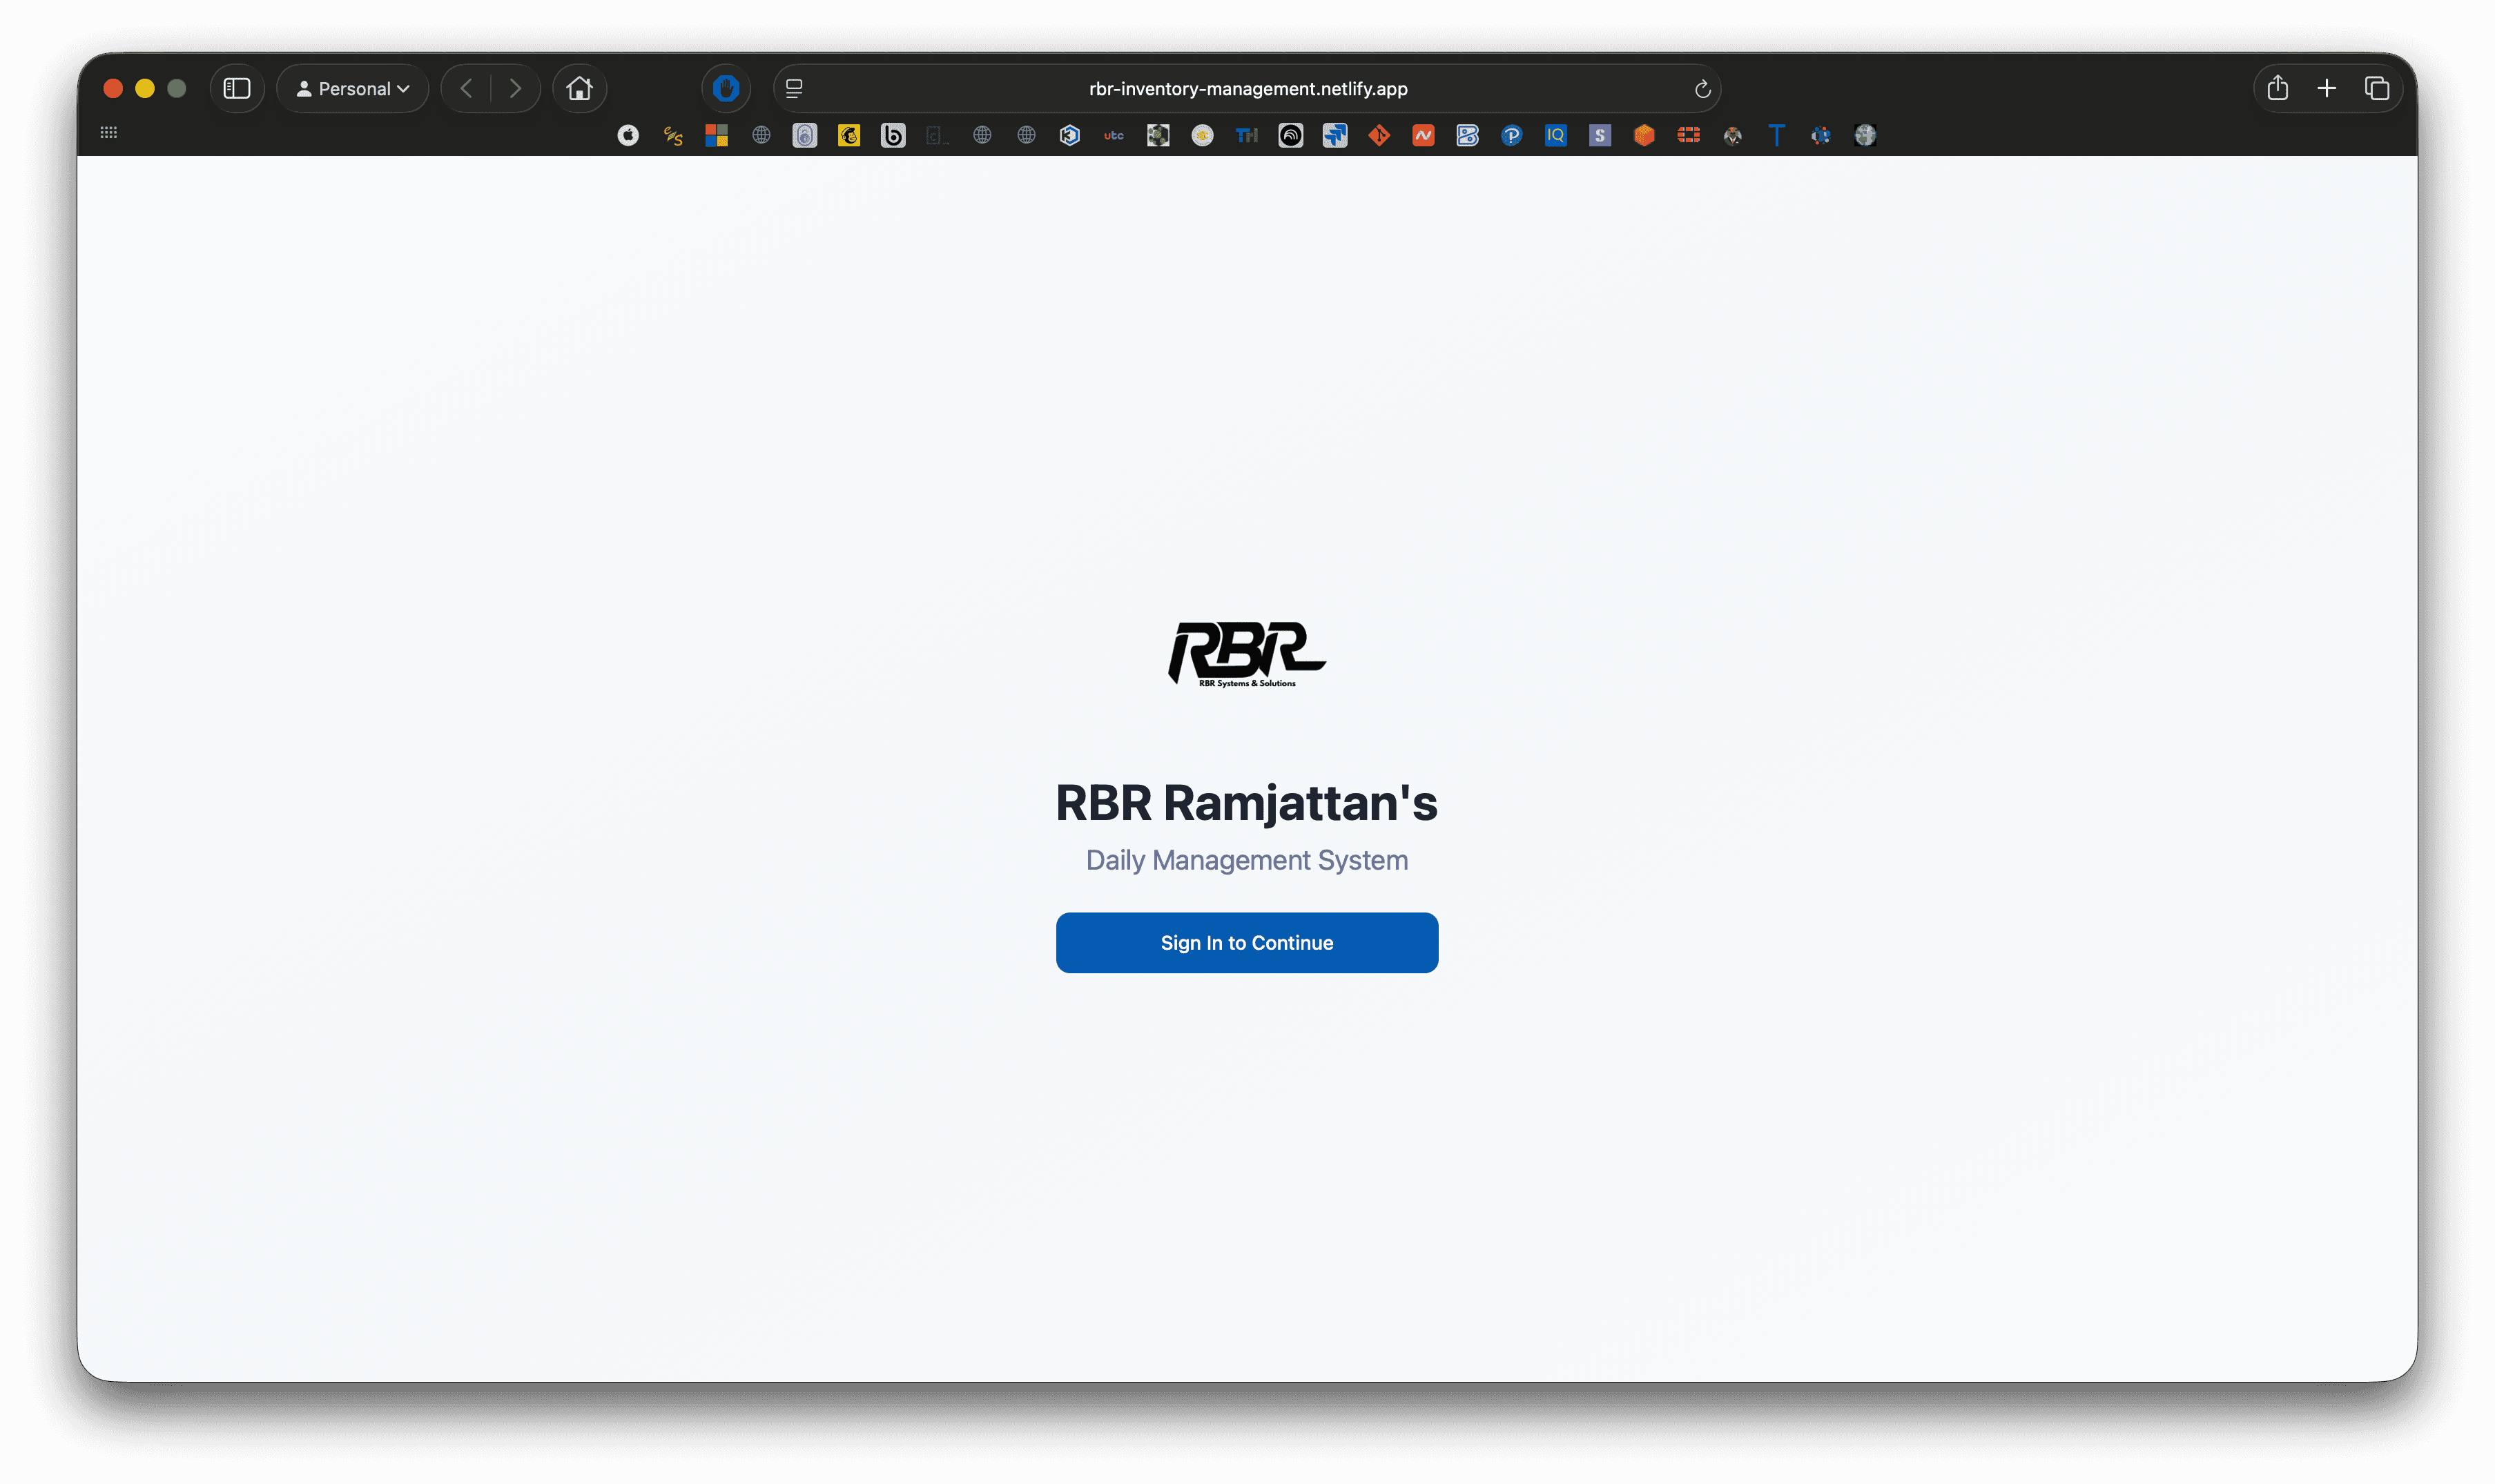Reload the current page
2495x1484 pixels.
pos(1702,90)
